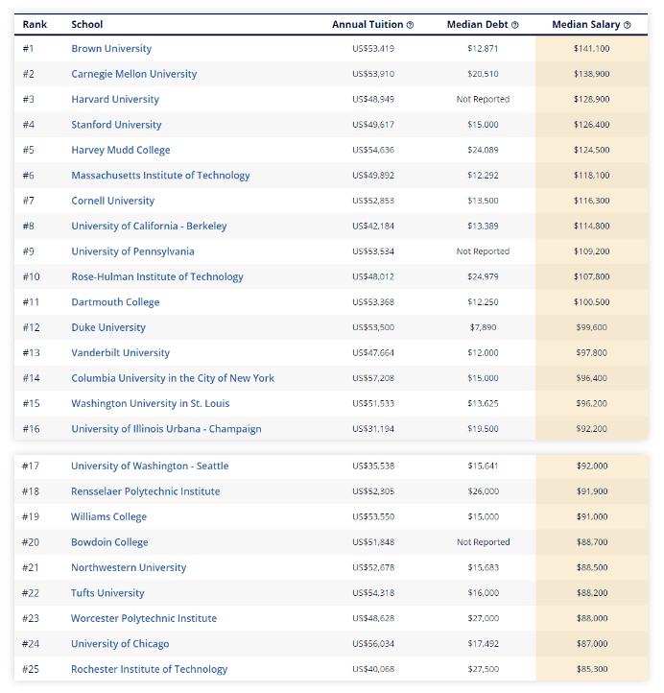Click the School column header
Viewport: 664px width, 693px height.
[86, 25]
